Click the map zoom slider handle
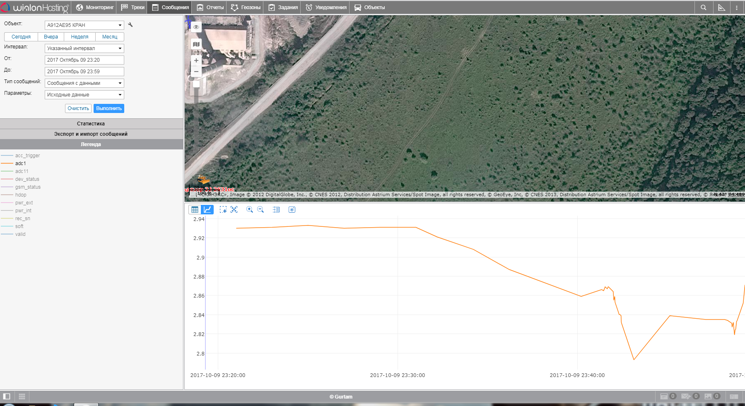The image size is (745, 406). click(196, 84)
